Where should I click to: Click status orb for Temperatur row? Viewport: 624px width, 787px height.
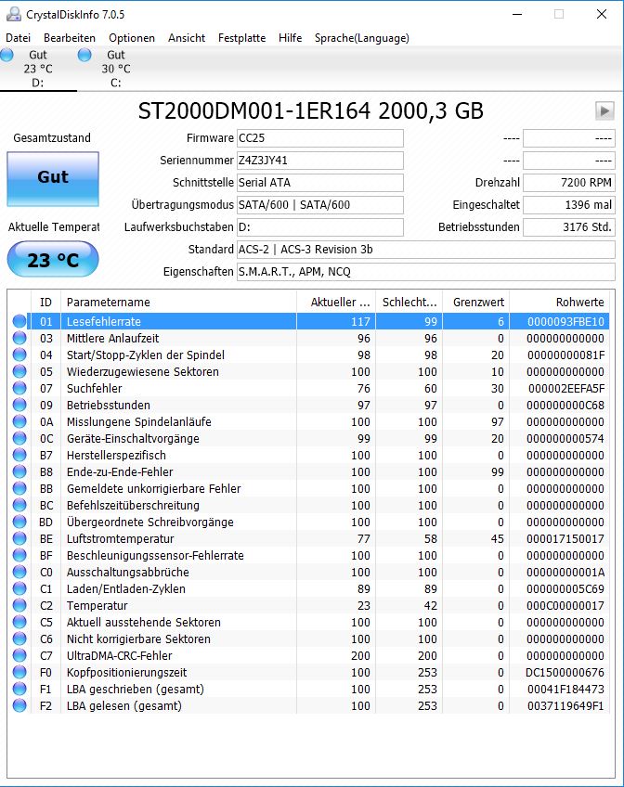[19, 605]
